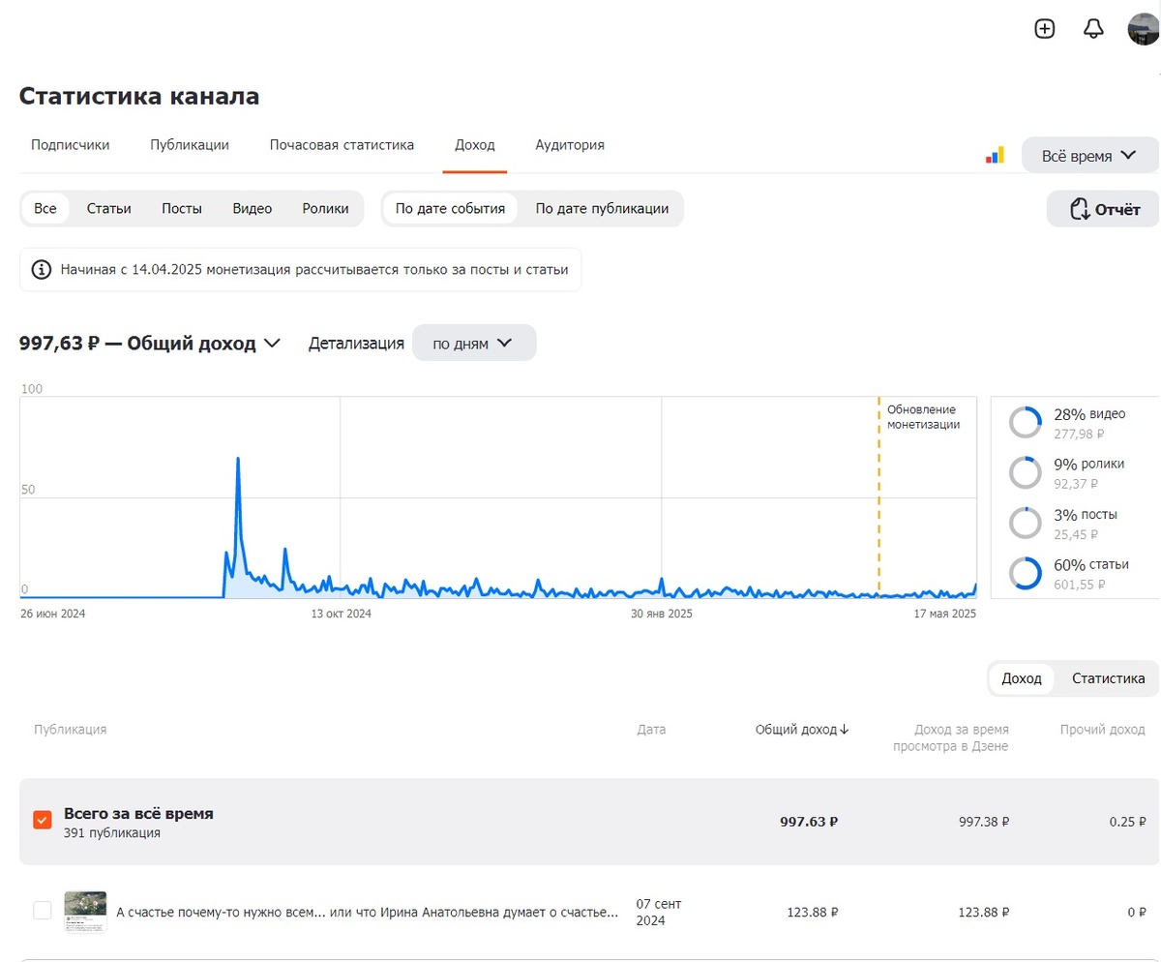Click the info icon in monetization notice
Viewport: 1161px width, 962px height.
[42, 269]
